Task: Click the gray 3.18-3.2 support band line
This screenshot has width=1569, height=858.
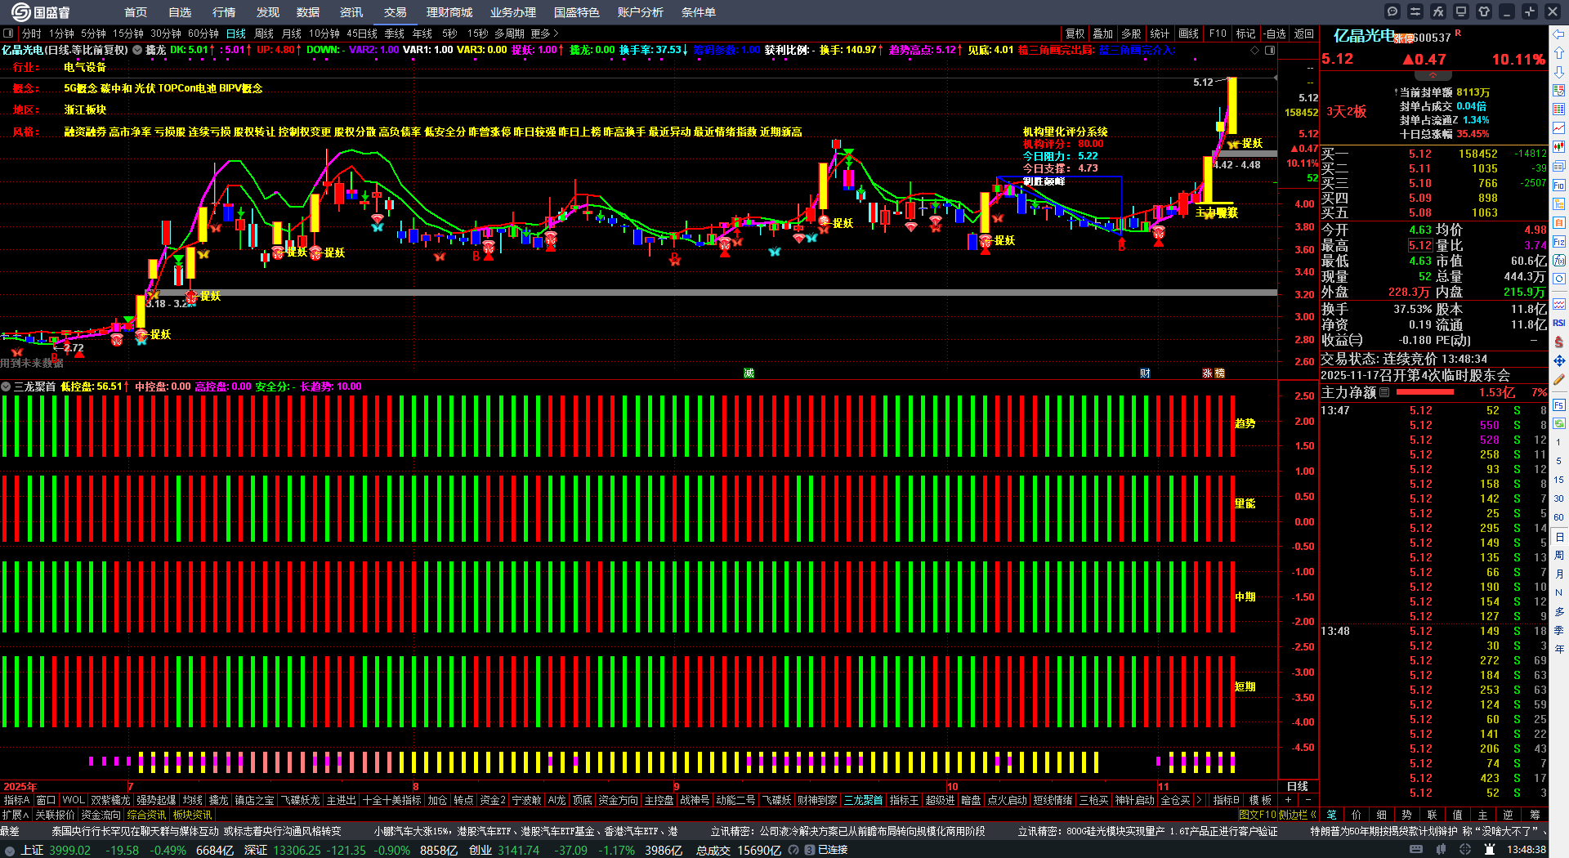Action: point(711,292)
